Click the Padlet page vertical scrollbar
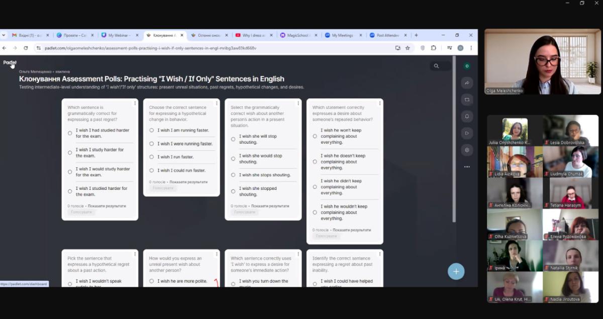Image resolution: width=603 pixels, height=319 pixels. coord(455,141)
